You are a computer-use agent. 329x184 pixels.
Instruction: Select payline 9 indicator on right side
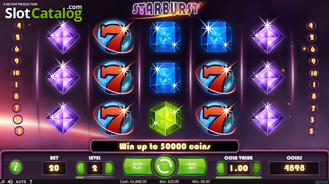point(313,61)
